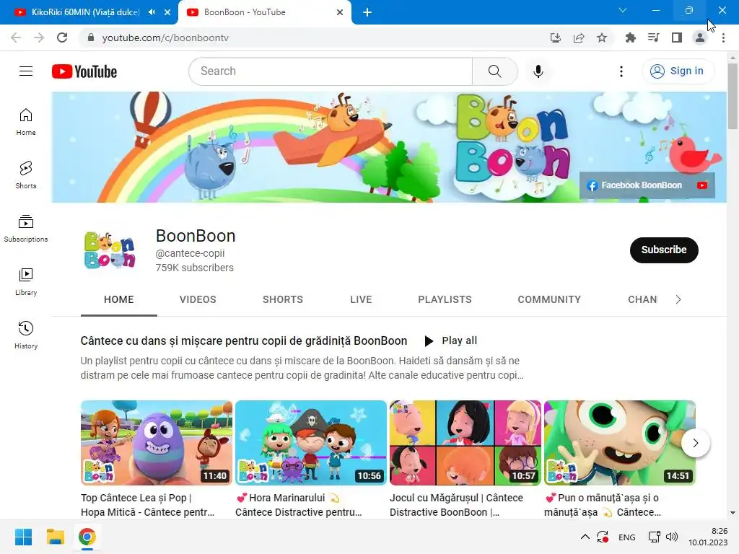Open Shorts in the sidebar

tap(26, 175)
